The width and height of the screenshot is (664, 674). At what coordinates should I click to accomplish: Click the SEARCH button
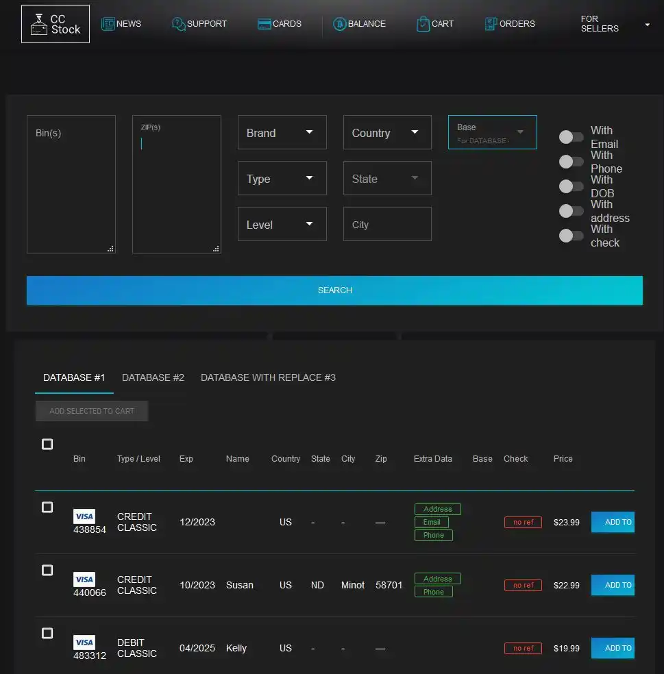click(334, 290)
